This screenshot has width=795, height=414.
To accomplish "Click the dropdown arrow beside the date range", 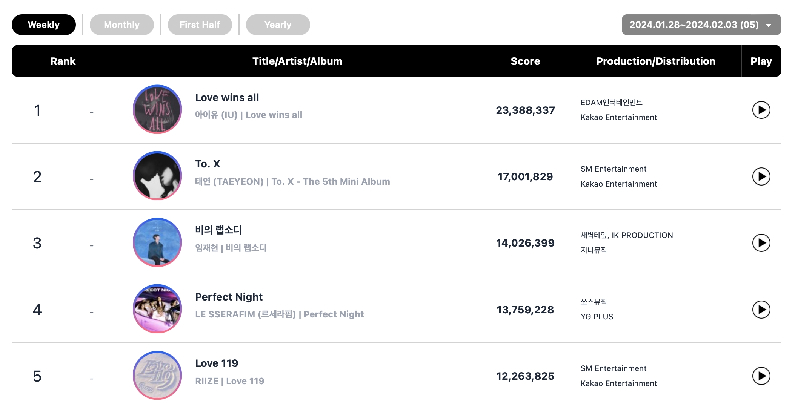I will click(768, 25).
